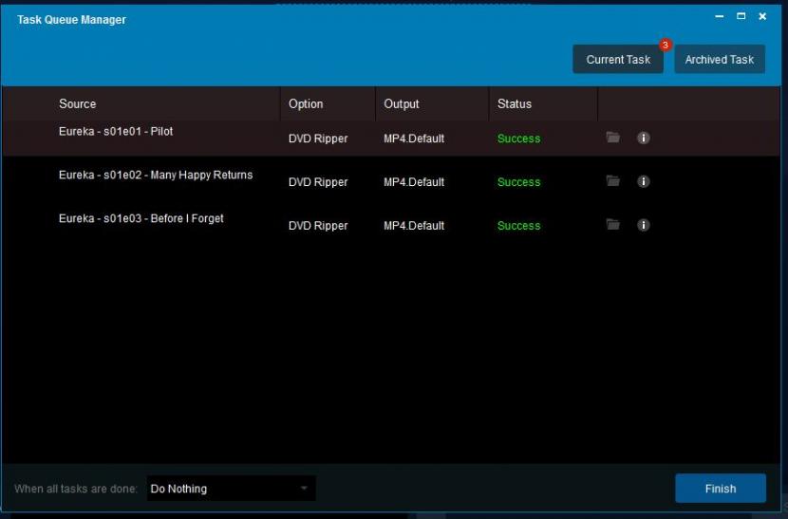Open output folder for Many Happy Returns
The width and height of the screenshot is (788, 519).
coord(613,181)
